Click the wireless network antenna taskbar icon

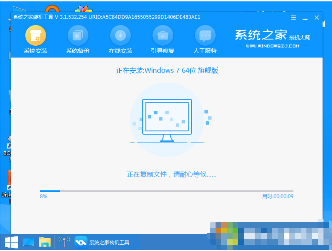tap(64, 242)
